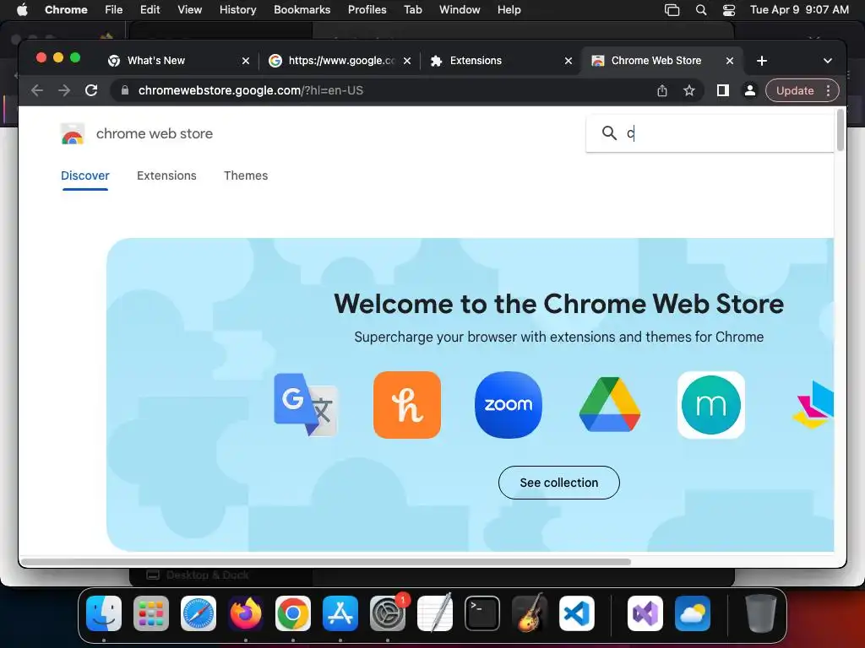Click the chrome web store title

[x=155, y=133]
